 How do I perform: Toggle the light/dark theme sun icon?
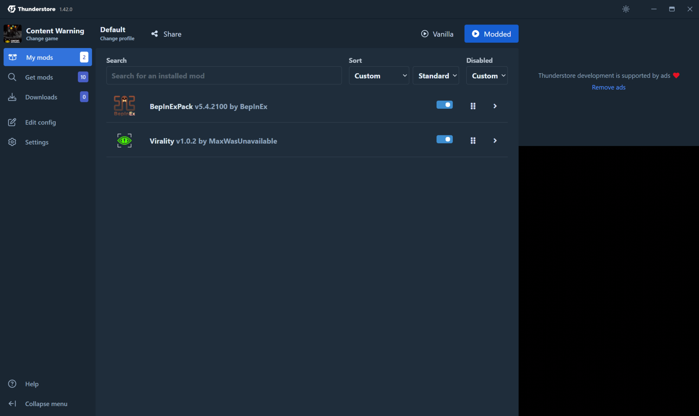pos(626,9)
